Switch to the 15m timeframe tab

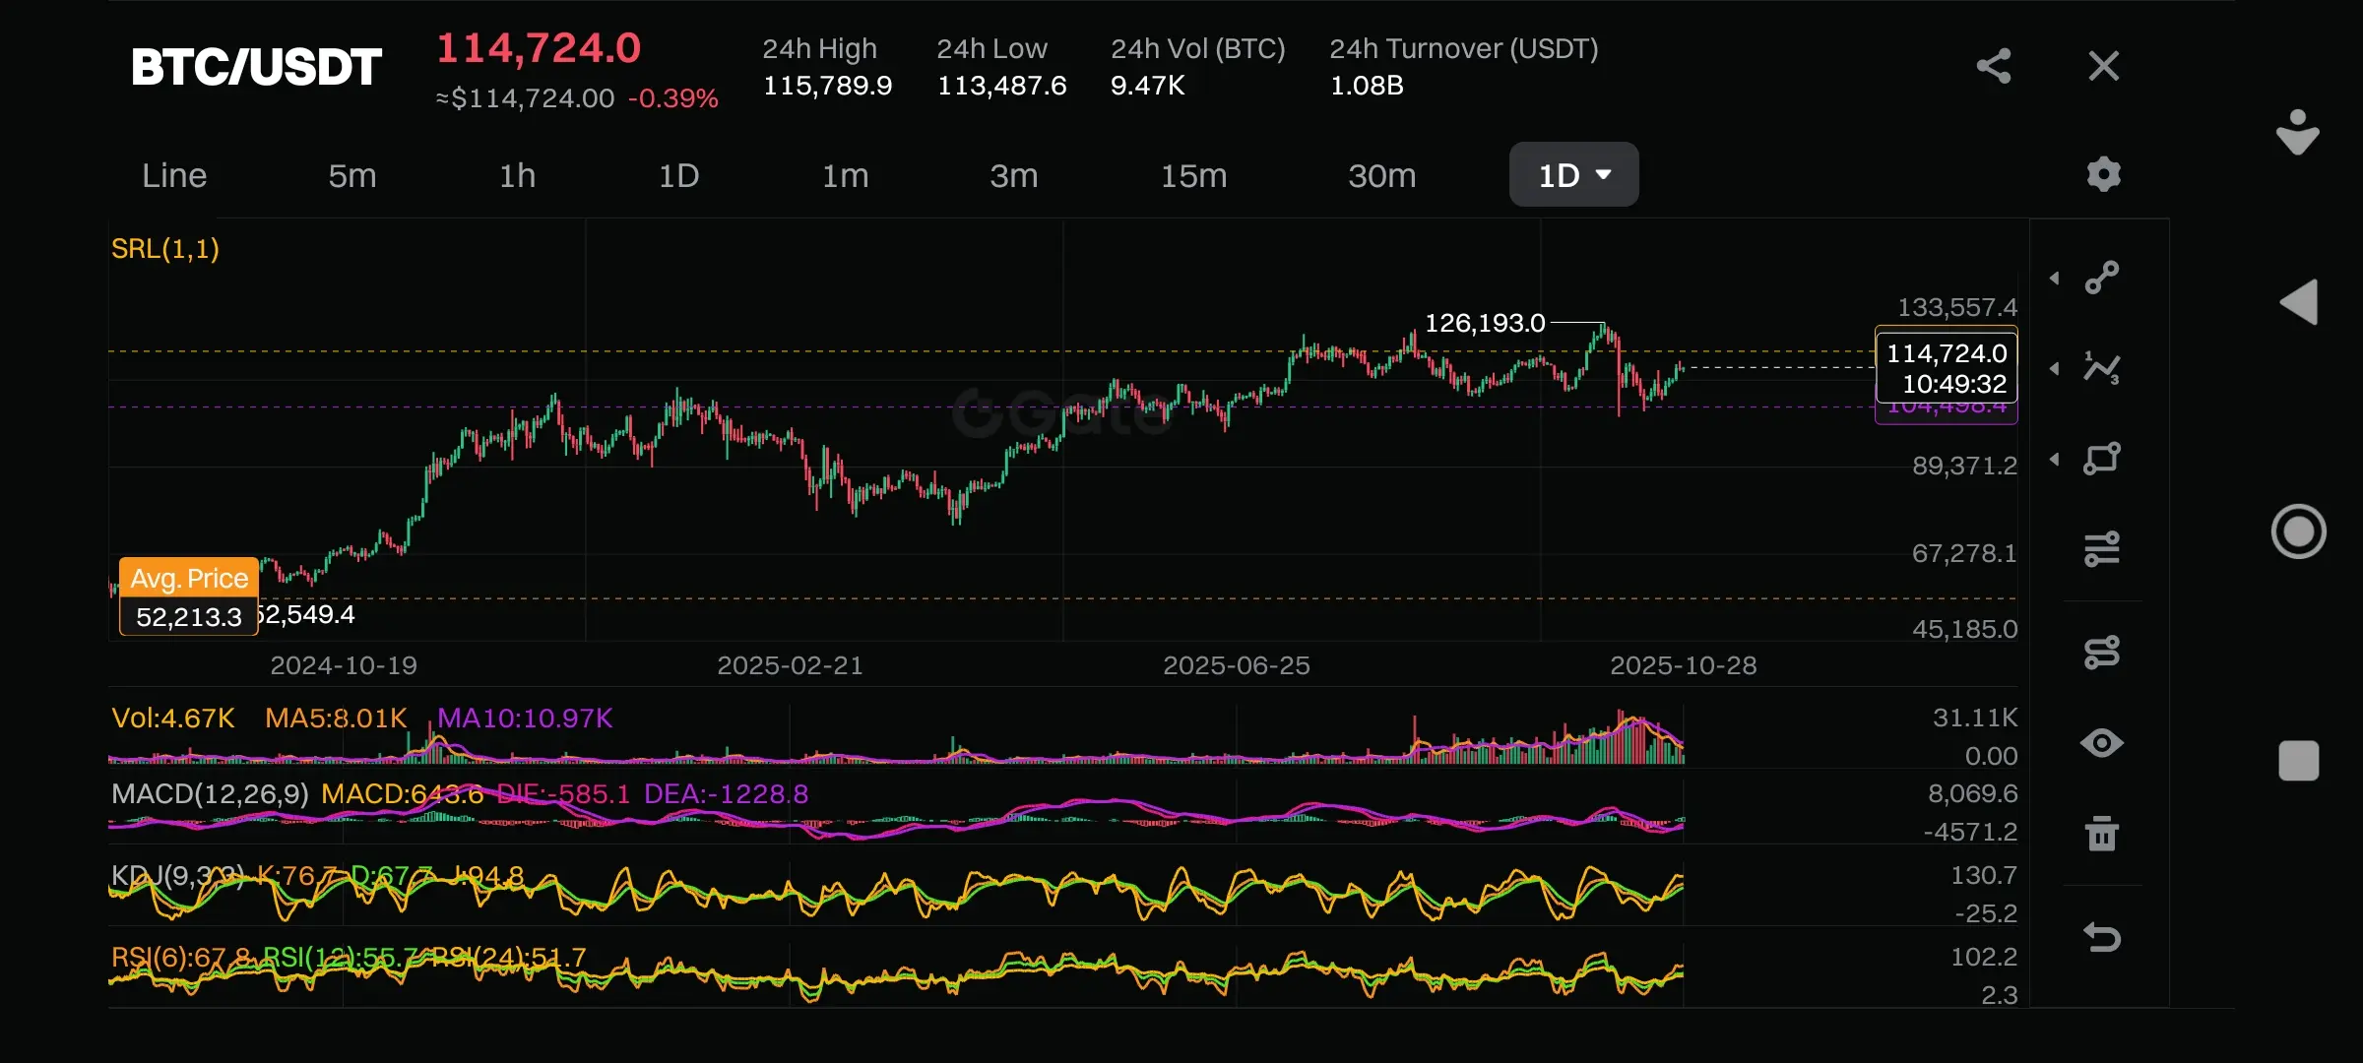point(1193,175)
